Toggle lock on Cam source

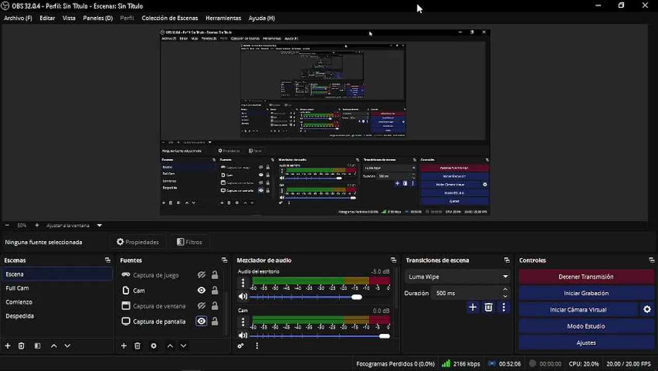[x=215, y=291]
